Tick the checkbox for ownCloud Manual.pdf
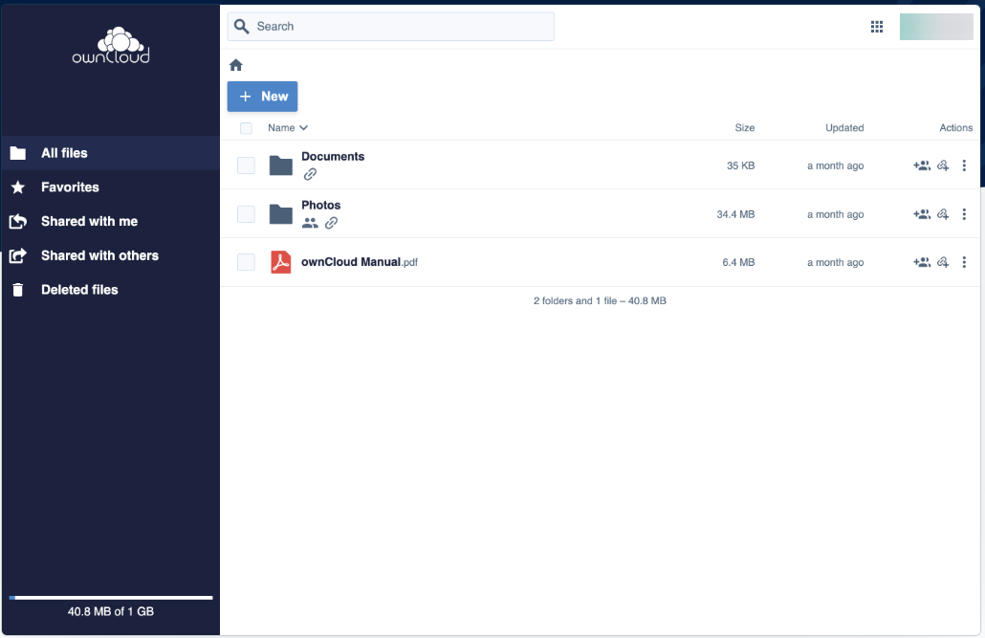 coord(247,262)
